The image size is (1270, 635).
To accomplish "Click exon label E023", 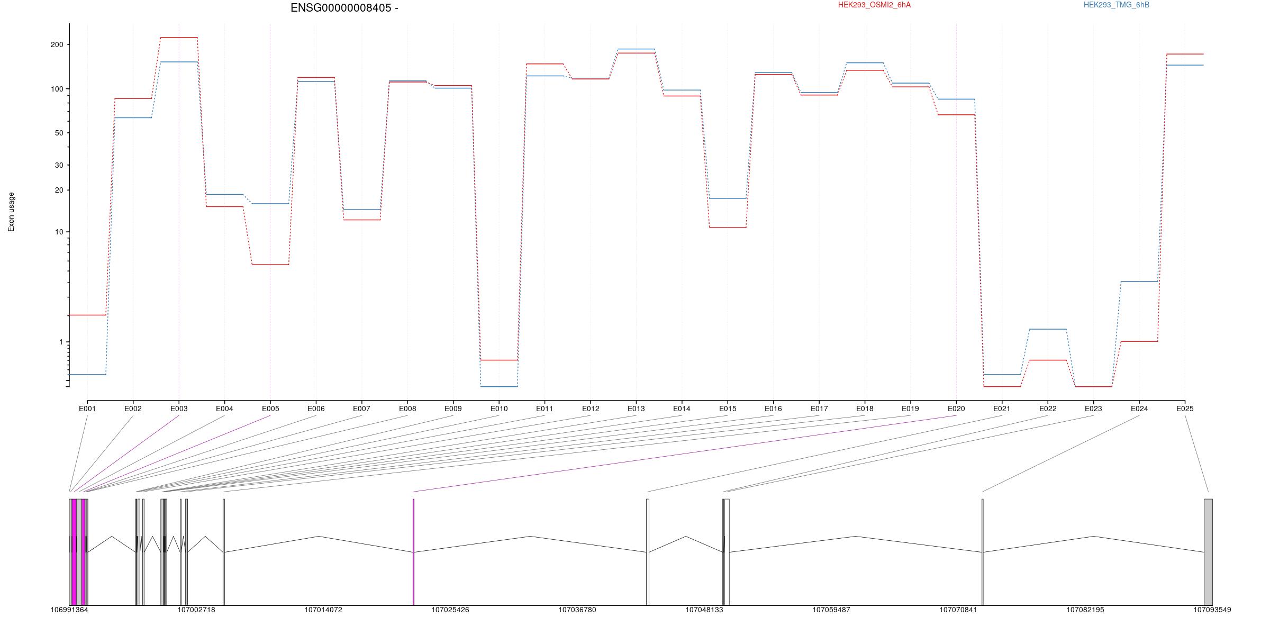I will (x=1093, y=409).
